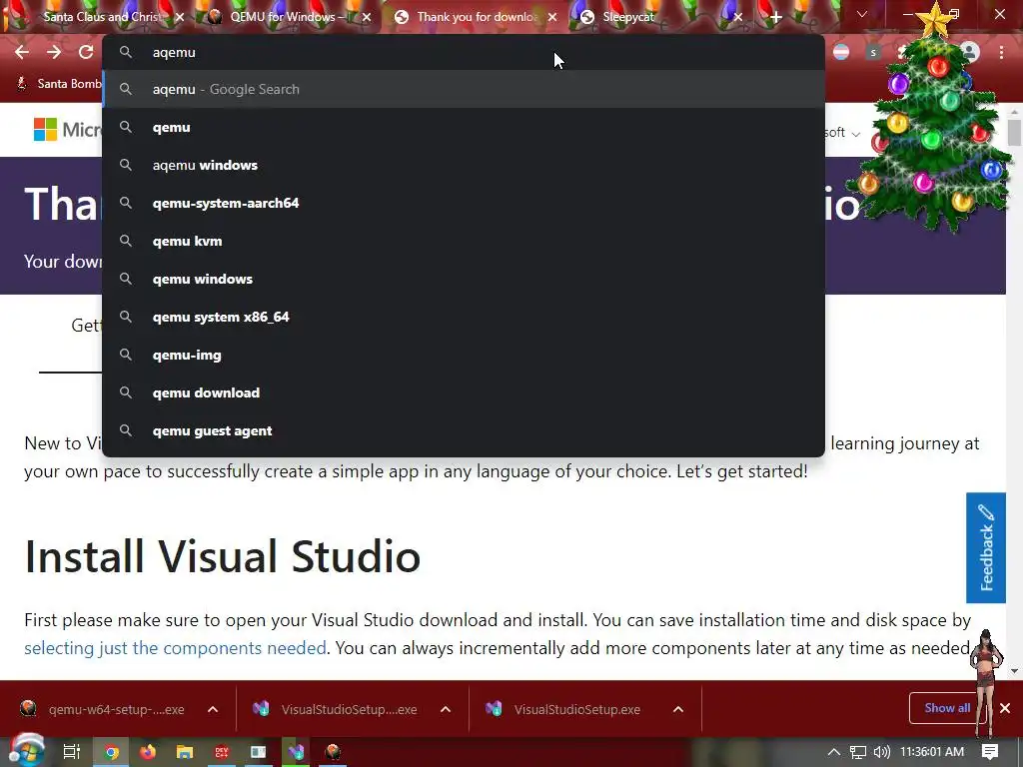Close the QEMU for Windows tab
The image size is (1023, 767).
pos(367,17)
